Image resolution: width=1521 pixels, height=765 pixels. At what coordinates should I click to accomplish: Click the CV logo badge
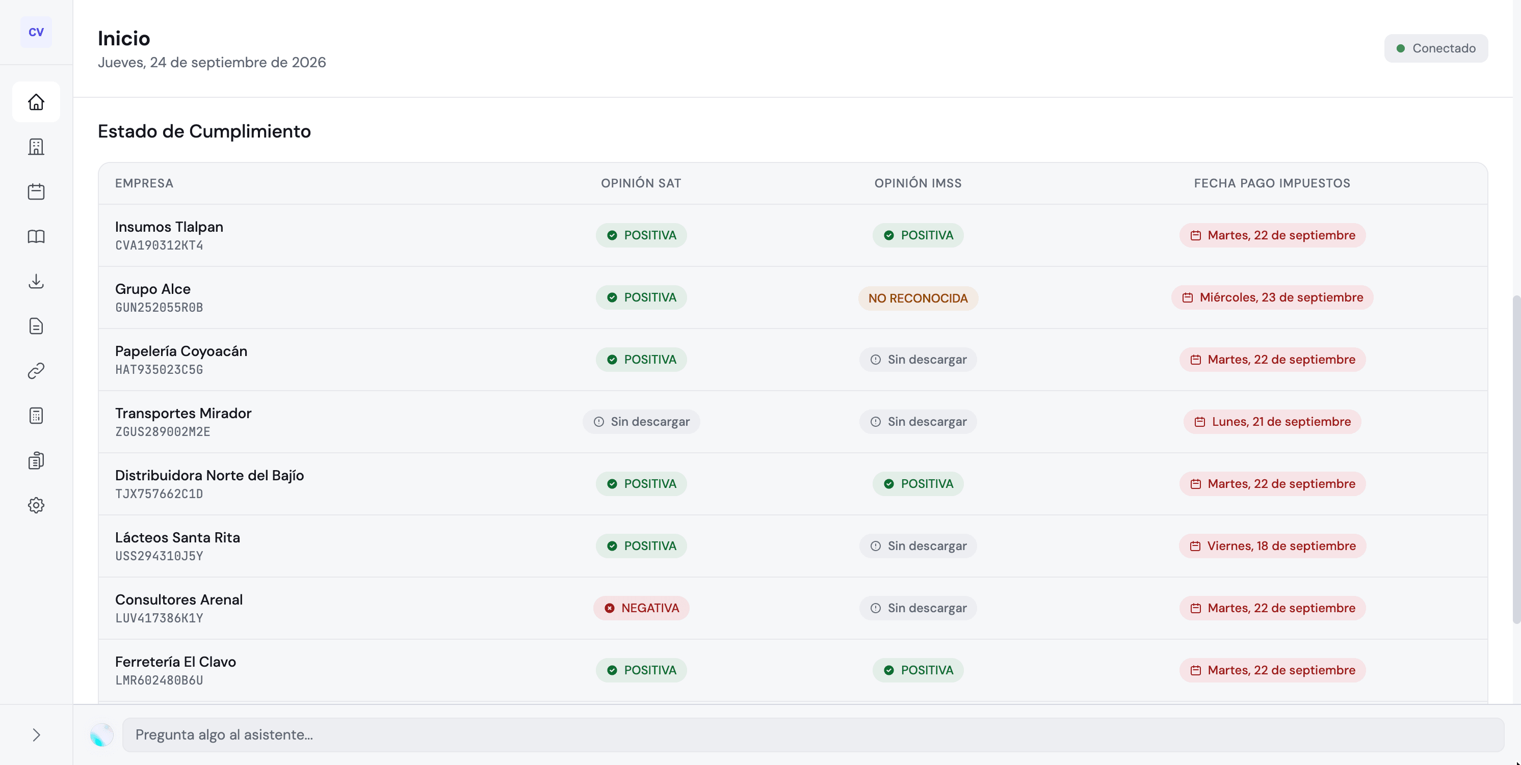pos(36,32)
